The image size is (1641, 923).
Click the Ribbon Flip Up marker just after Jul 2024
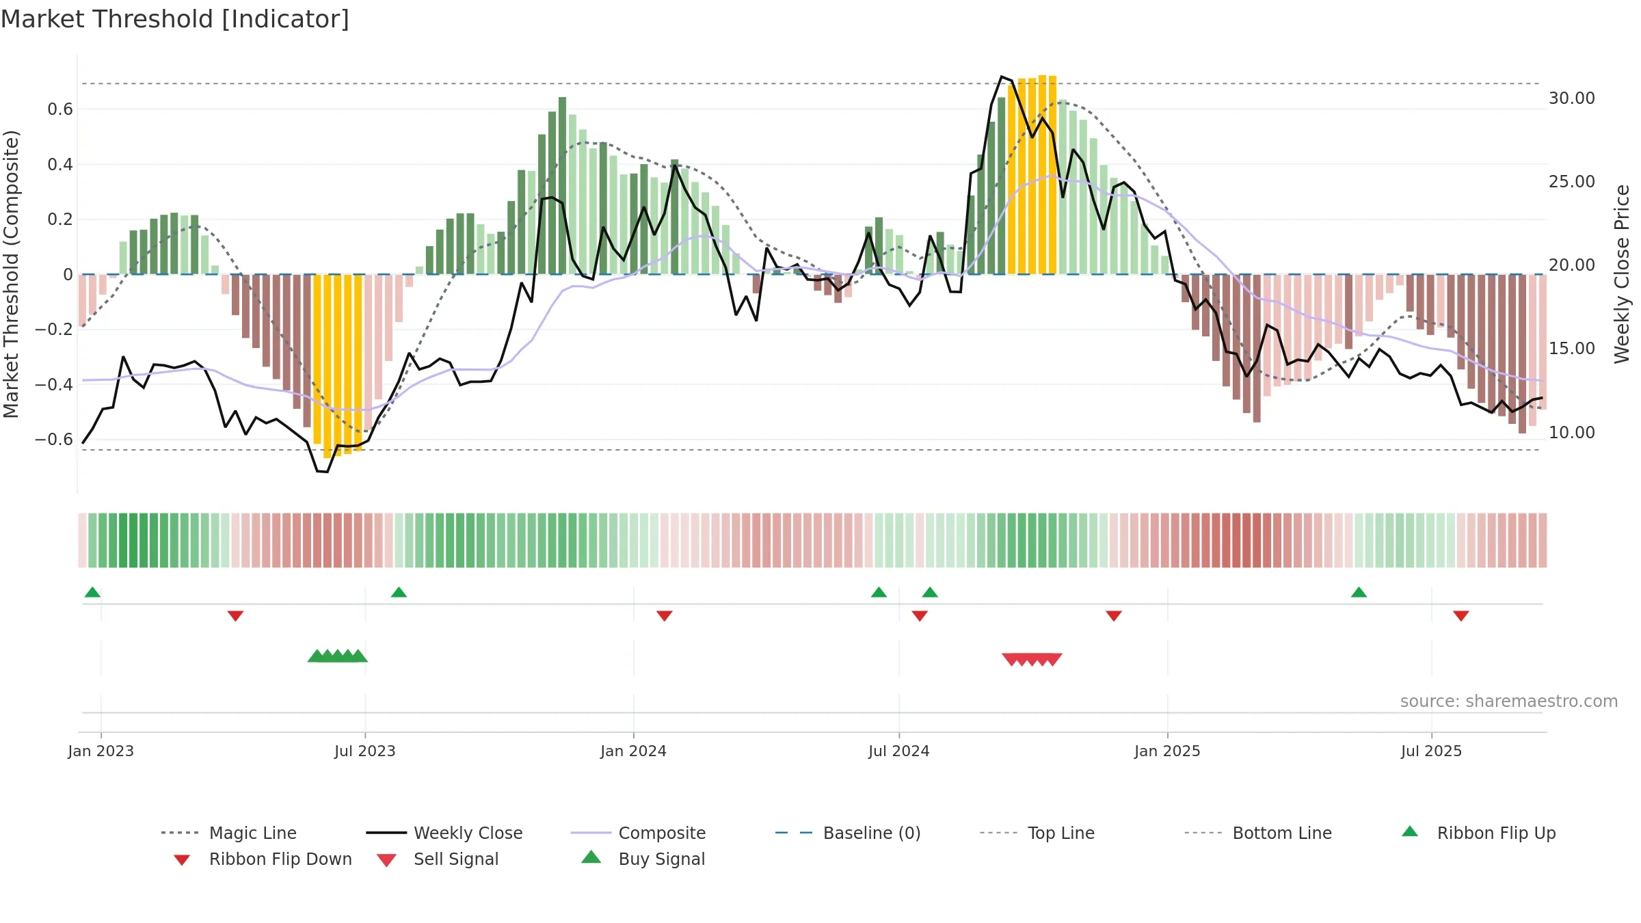pos(930,592)
